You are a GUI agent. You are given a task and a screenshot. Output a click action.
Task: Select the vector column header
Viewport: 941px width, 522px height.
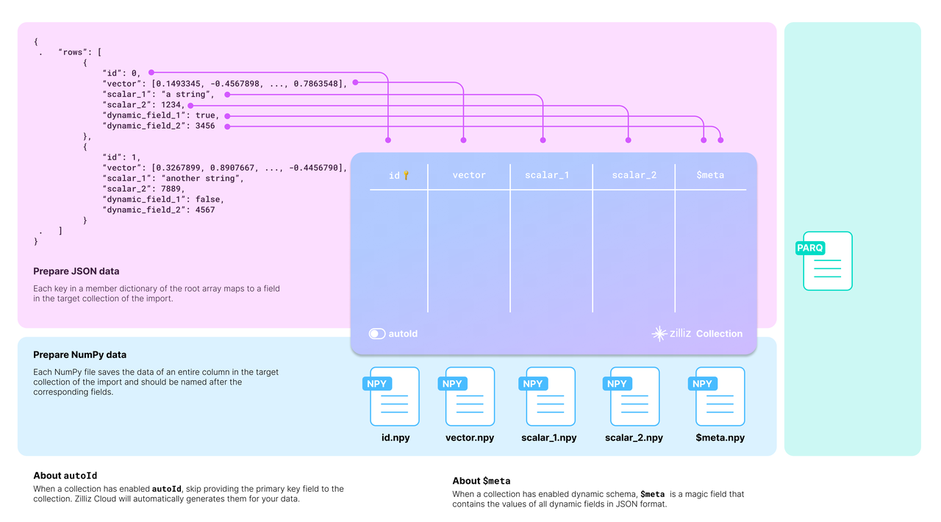pos(469,175)
